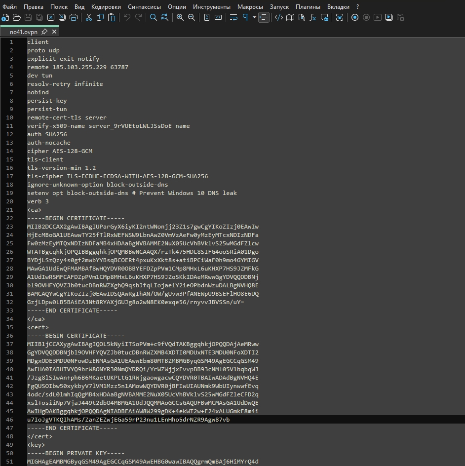Pin the no41.ovpn tab
Viewport: 465px width, 466px height.
coord(44,32)
